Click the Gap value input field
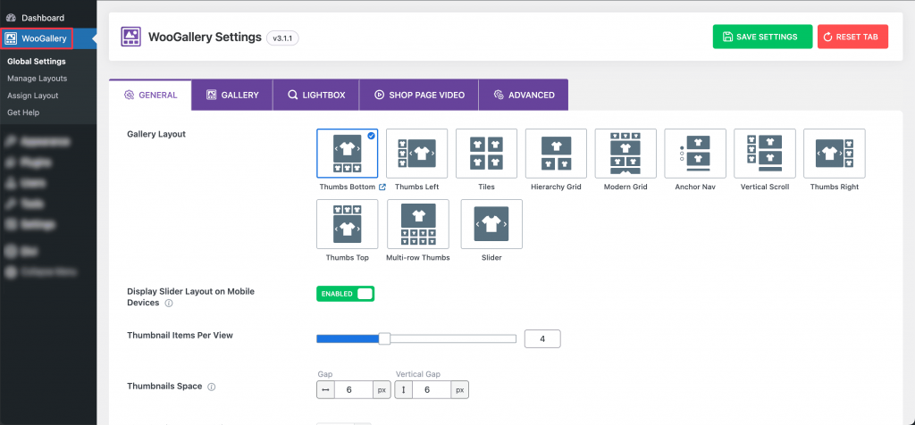 (x=354, y=389)
